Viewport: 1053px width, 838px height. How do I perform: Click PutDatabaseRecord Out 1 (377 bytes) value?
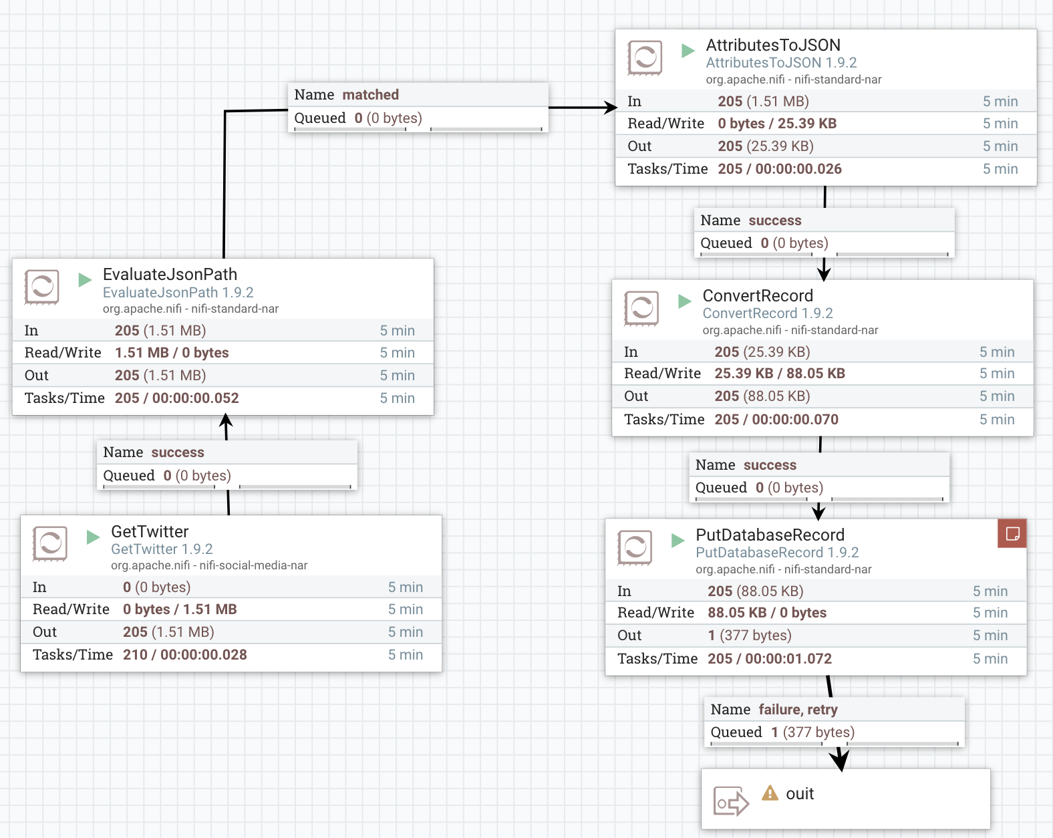[x=750, y=635]
